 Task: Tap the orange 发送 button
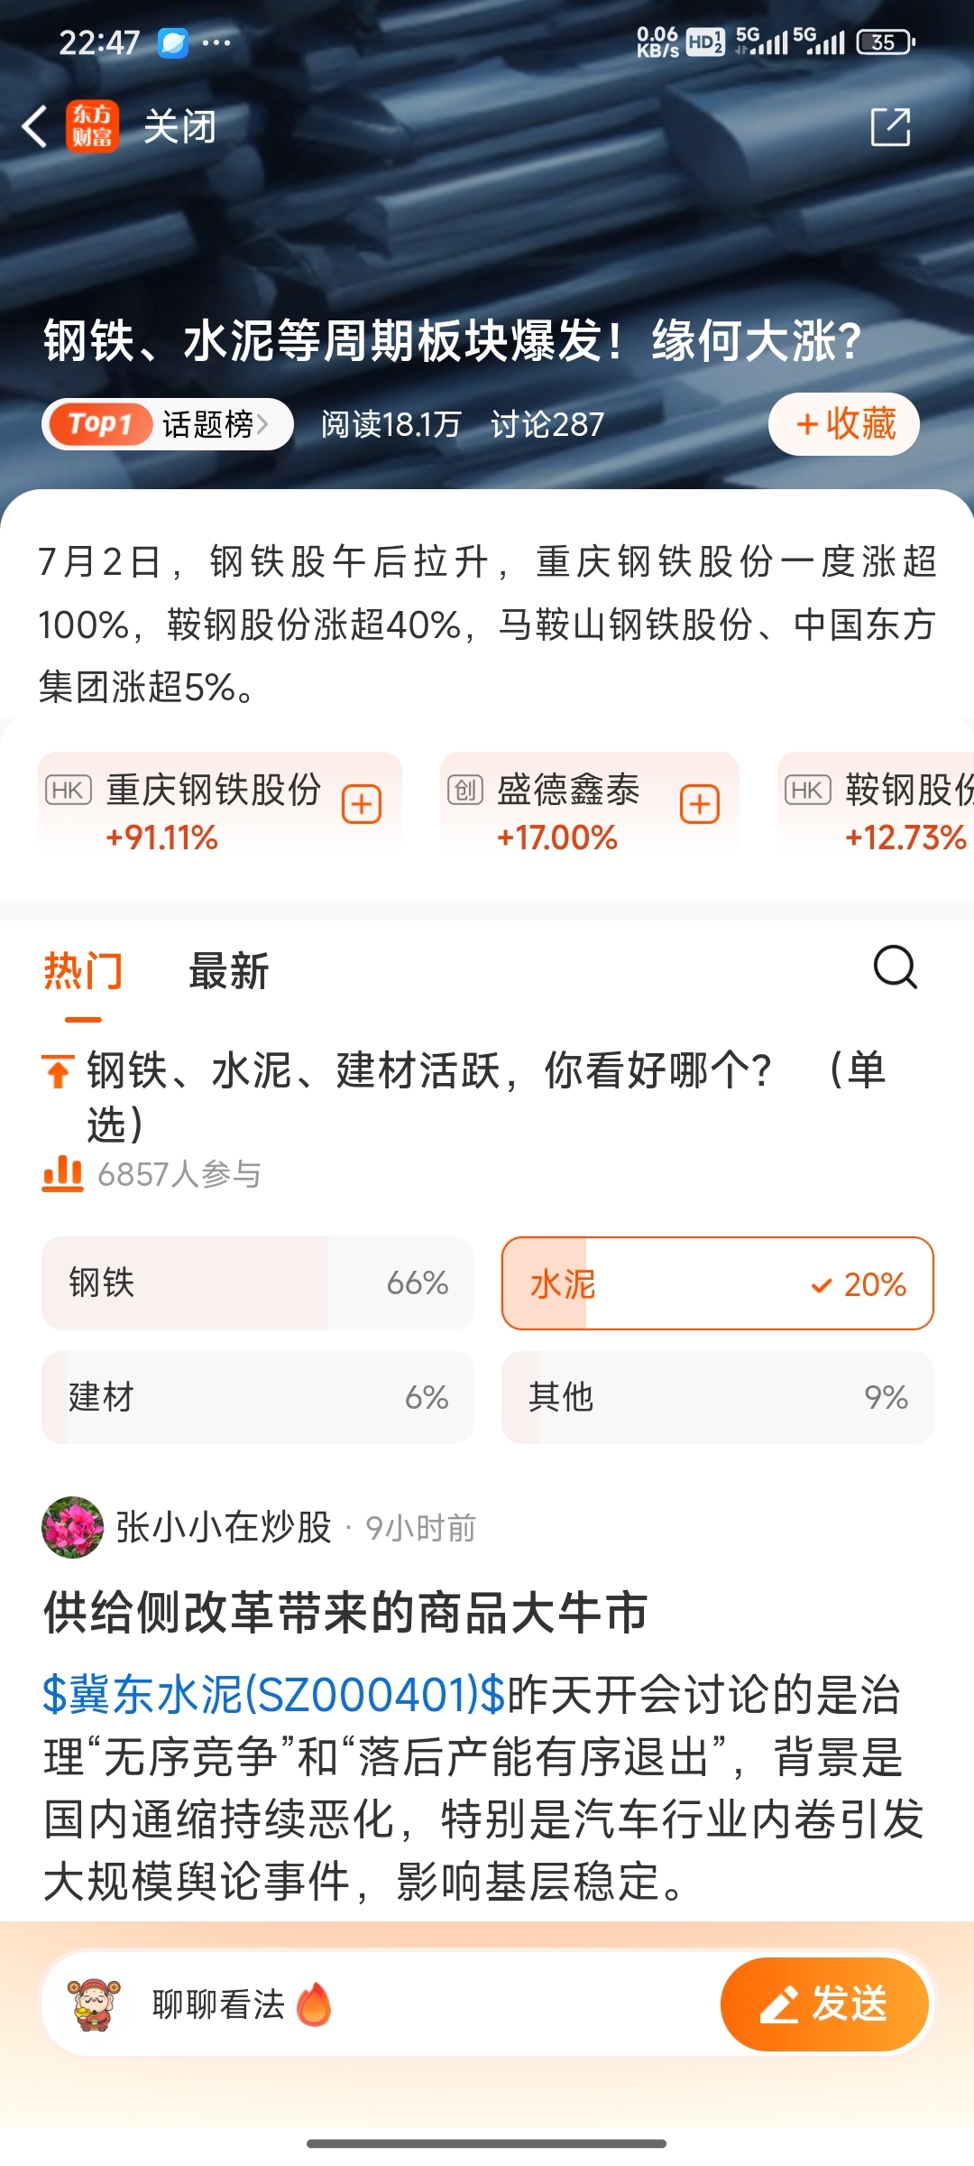click(x=824, y=2004)
